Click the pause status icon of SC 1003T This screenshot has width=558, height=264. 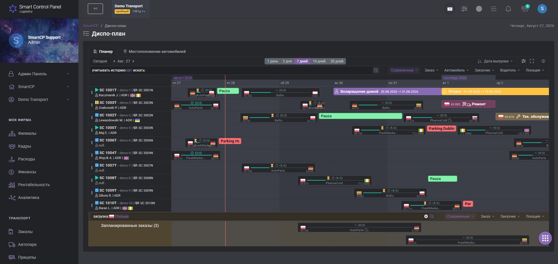[x=97, y=102]
